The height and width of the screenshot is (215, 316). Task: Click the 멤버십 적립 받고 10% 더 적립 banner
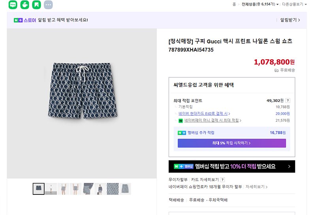click(x=232, y=166)
